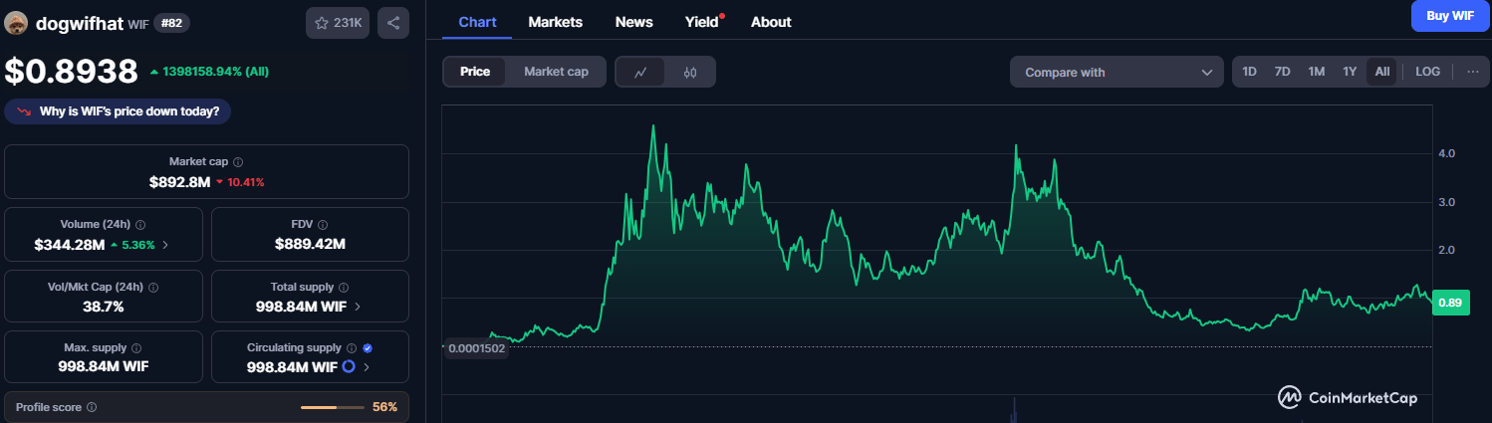The image size is (1492, 423).
Task: Click the dogwifhat coin logo
Action: 16,23
